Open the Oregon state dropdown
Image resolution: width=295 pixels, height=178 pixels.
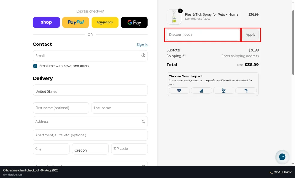point(90,149)
